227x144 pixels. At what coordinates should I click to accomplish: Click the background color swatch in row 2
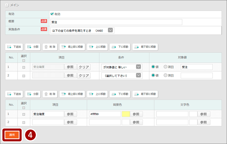coord(126,122)
